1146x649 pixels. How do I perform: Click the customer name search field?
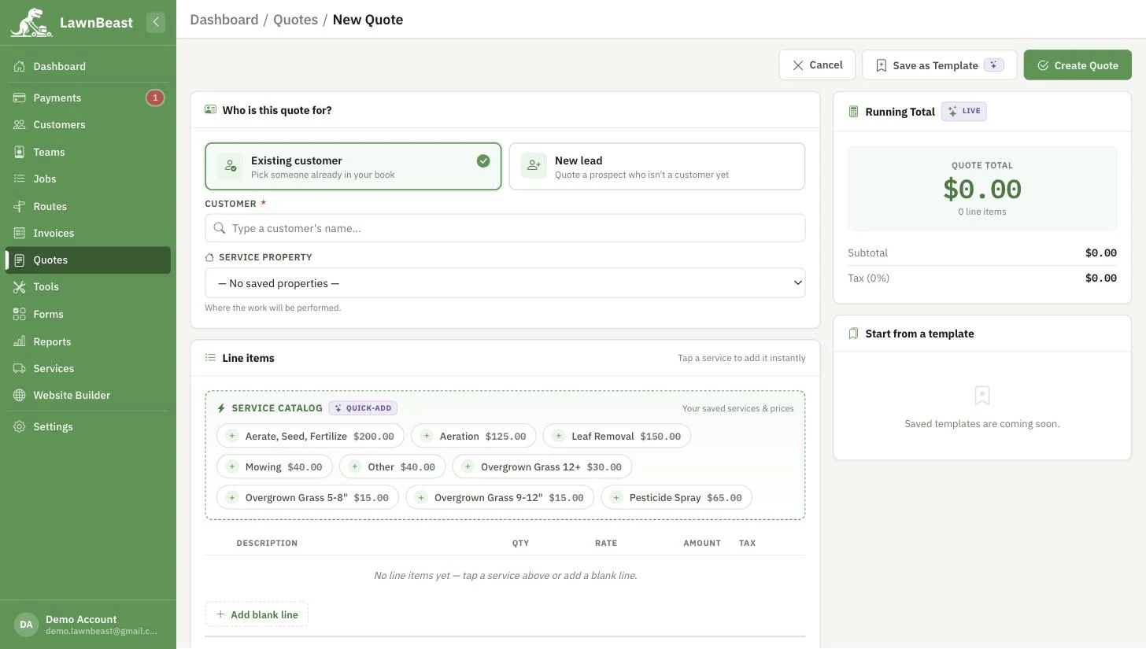pos(505,228)
